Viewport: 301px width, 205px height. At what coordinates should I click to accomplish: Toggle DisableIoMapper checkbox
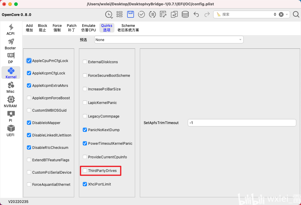[29, 123]
